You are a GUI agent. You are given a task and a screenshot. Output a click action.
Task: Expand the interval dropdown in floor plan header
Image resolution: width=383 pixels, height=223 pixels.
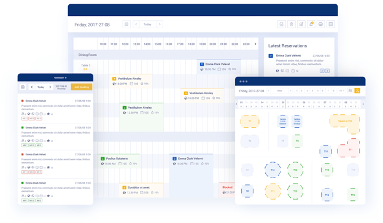[341, 91]
